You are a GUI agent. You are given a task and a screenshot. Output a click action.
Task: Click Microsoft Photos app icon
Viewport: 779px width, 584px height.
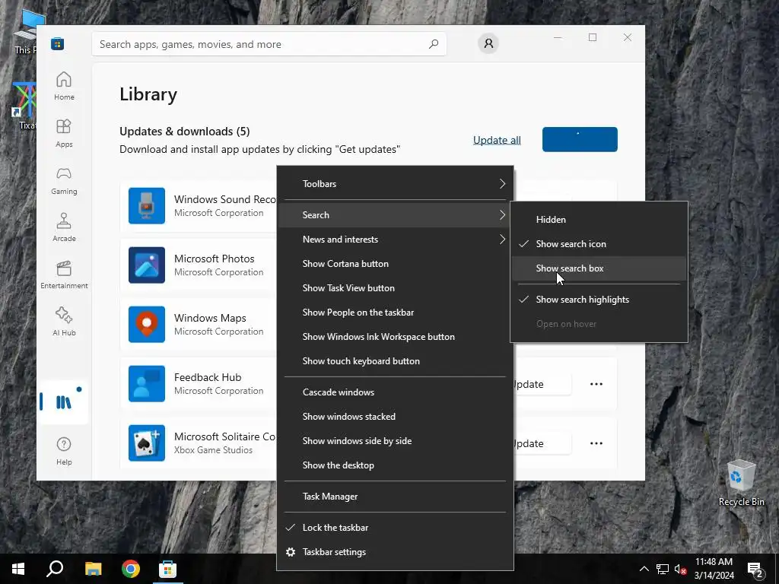point(147,265)
